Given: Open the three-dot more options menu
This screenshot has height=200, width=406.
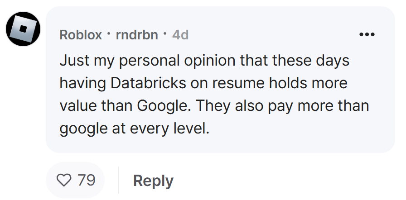Looking at the screenshot, I should coord(367,34).
